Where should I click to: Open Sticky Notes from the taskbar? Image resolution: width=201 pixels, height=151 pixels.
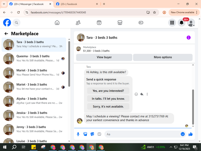pyautogui.click(x=33, y=147)
